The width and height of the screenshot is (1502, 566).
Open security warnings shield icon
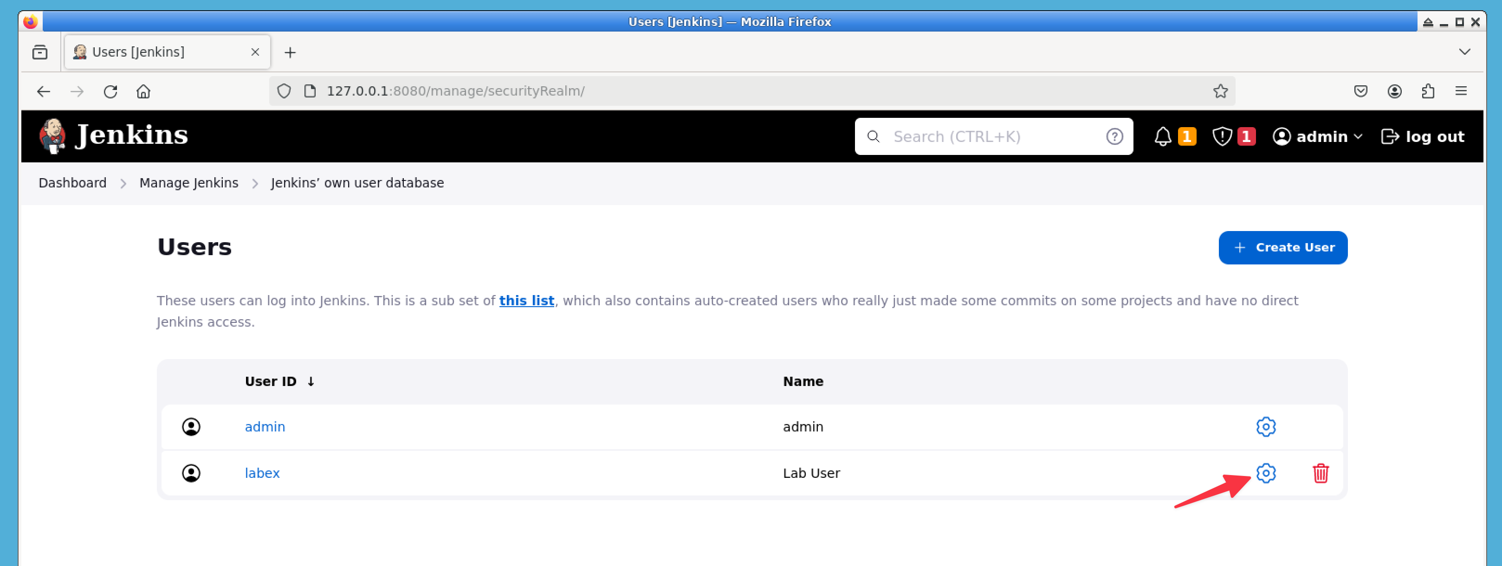[x=1222, y=136]
